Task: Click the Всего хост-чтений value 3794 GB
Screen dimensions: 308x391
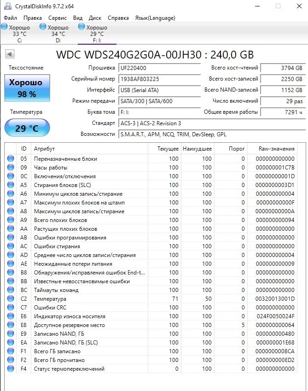Action: click(x=283, y=68)
